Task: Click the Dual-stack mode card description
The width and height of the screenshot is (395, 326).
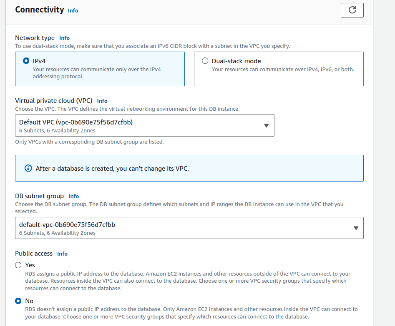Action: coord(283,70)
